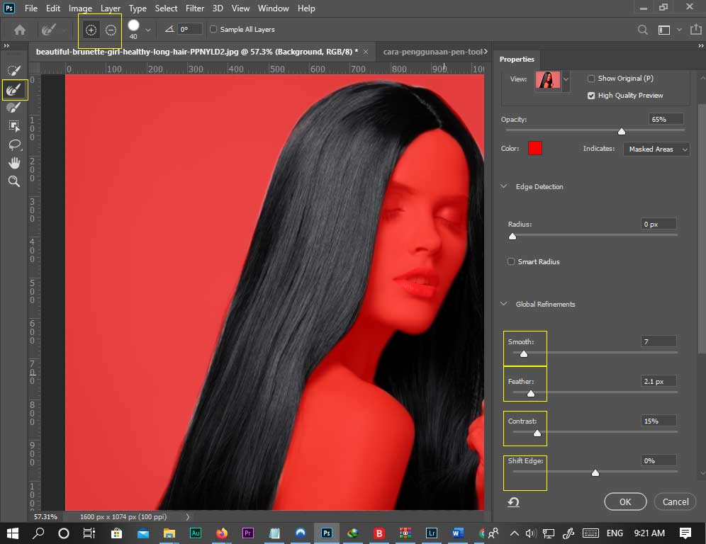Open the Help menu
This screenshot has width=706, height=544.
coord(306,8)
